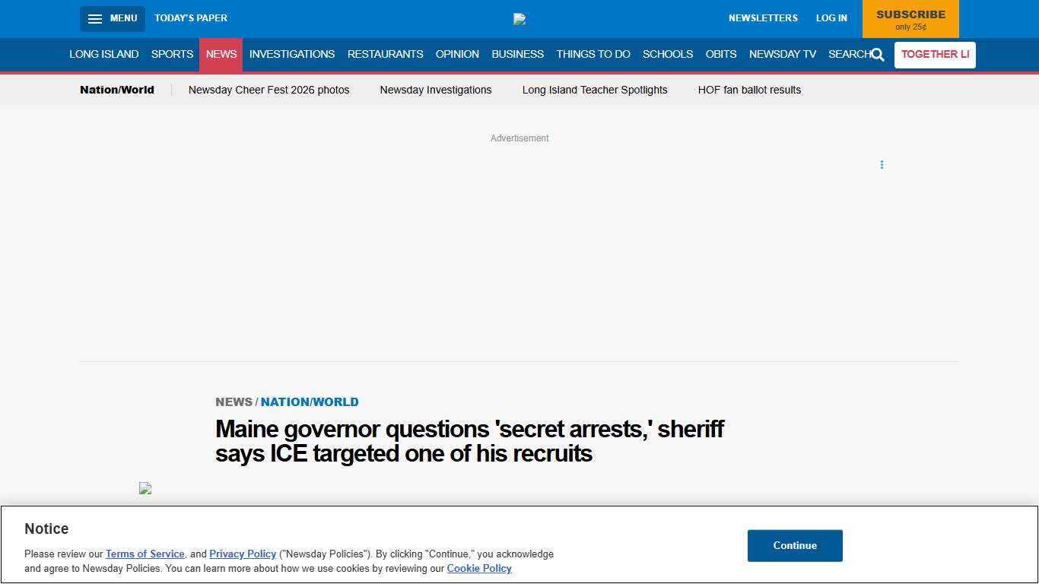View the Cookie Policy link

pyautogui.click(x=479, y=568)
